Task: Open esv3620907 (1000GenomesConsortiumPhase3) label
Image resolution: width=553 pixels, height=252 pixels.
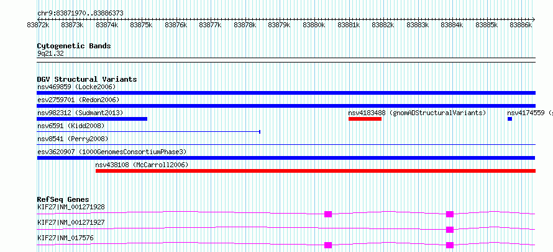Action: click(x=112, y=152)
